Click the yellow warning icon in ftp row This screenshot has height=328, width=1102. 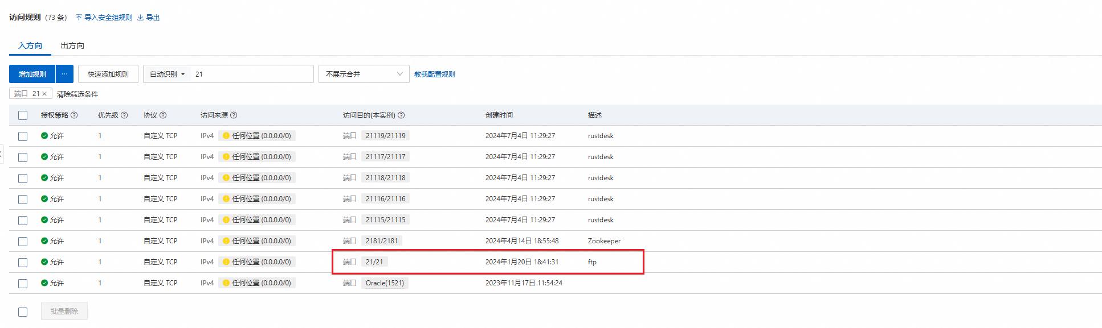click(x=226, y=262)
